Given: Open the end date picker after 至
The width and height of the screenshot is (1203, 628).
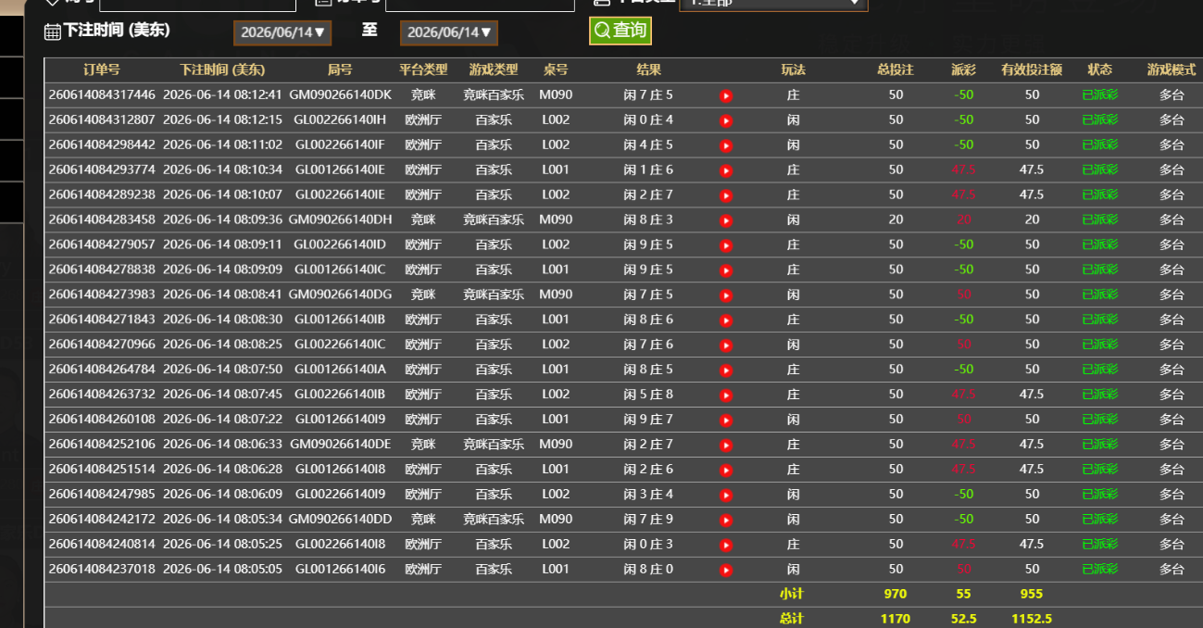Looking at the screenshot, I should 449,32.
